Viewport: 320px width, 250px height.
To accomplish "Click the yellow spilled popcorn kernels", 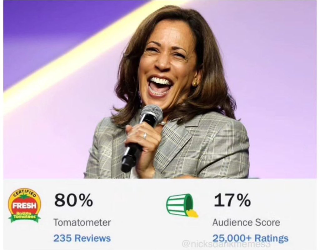I will tap(192, 214).
